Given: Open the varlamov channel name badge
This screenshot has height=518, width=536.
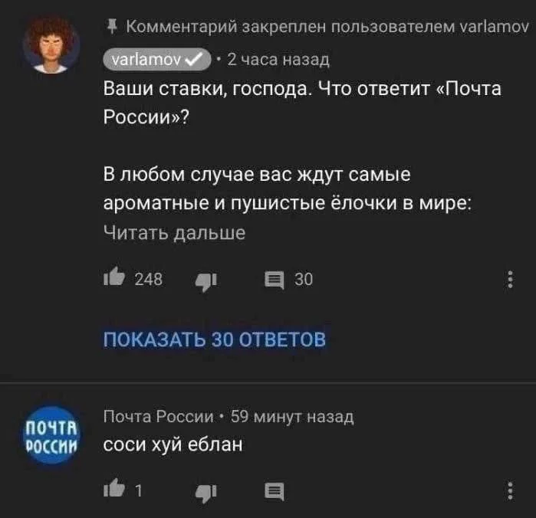Looking at the screenshot, I should click(148, 59).
